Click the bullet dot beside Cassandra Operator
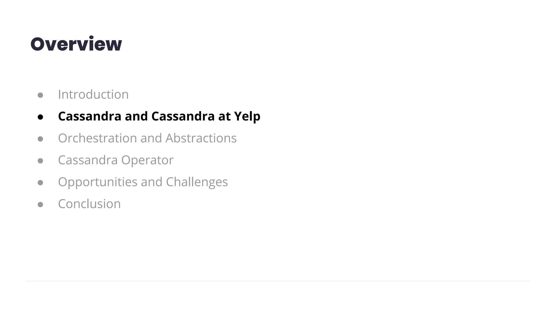553x311 pixels. pyautogui.click(x=41, y=161)
